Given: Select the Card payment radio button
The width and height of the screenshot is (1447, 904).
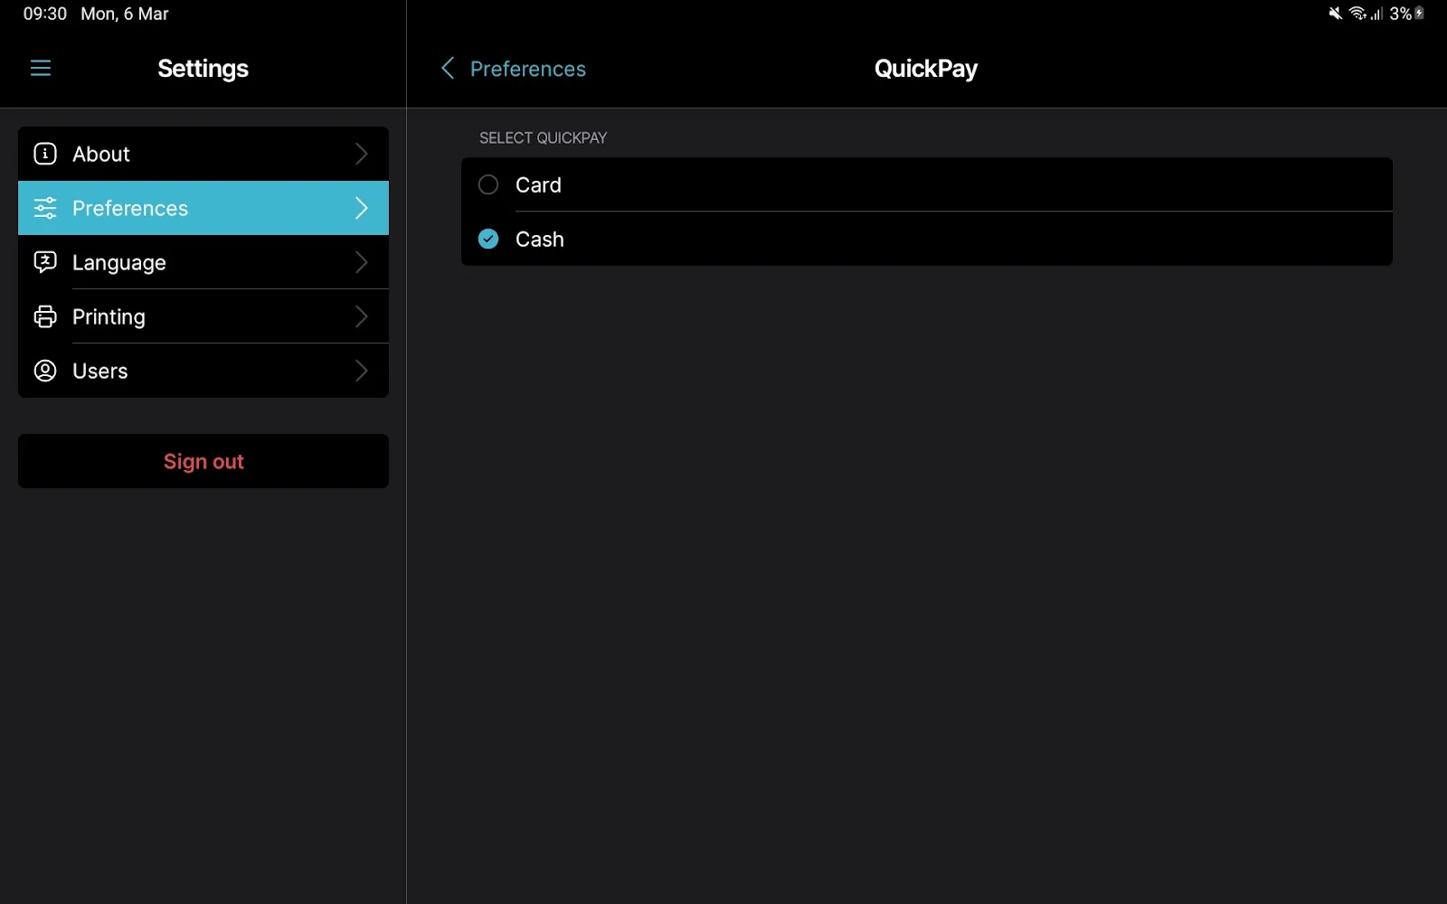Looking at the screenshot, I should [x=487, y=184].
